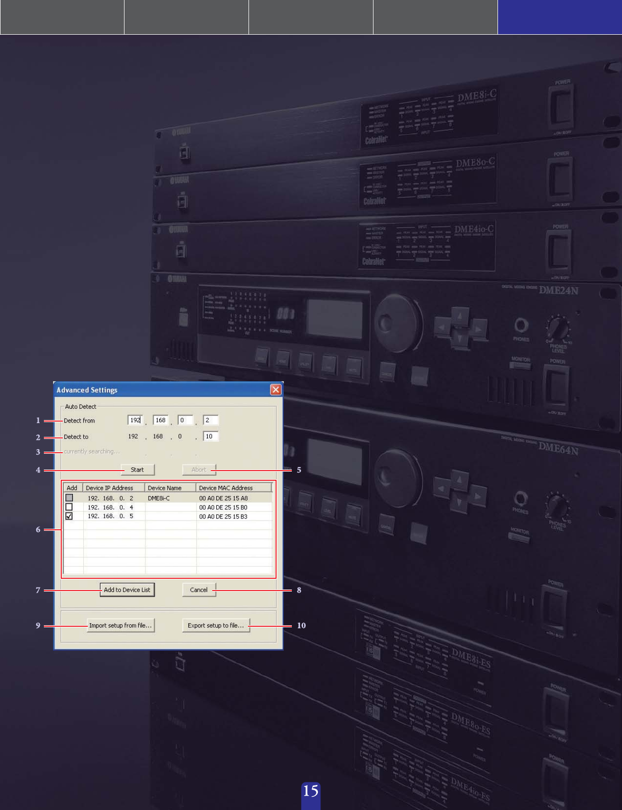Click the Add column header
The image size is (622, 810).
tap(73, 488)
